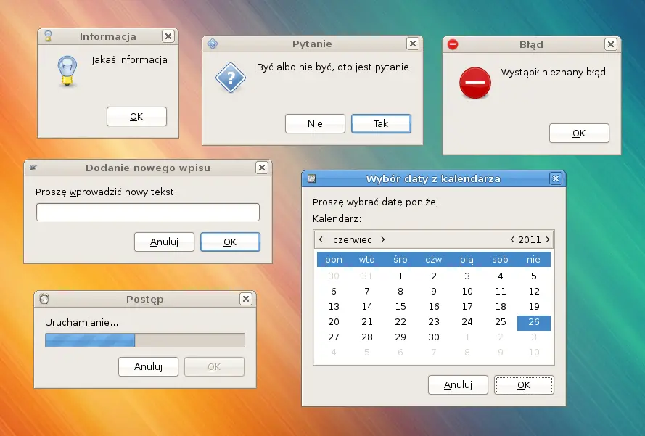
Task: Click the czerwiec month label
Action: pos(352,240)
